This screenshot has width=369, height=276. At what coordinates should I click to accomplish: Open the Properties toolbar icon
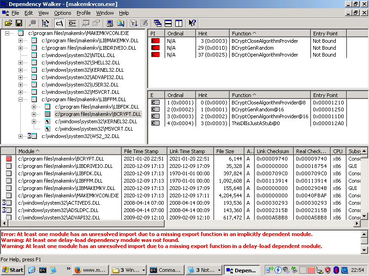(x=96, y=23)
